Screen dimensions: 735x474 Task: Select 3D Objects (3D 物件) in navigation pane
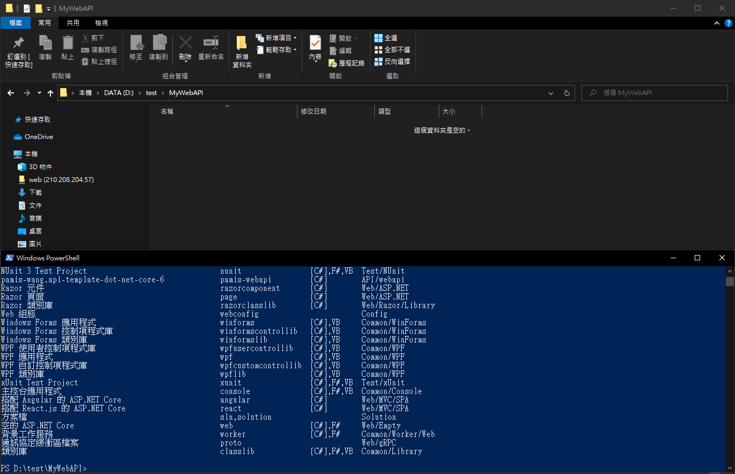click(x=35, y=167)
